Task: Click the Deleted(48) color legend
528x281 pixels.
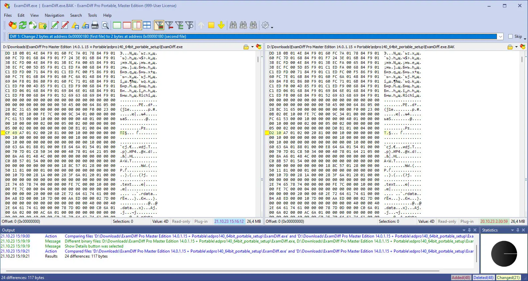Action: click(484, 278)
